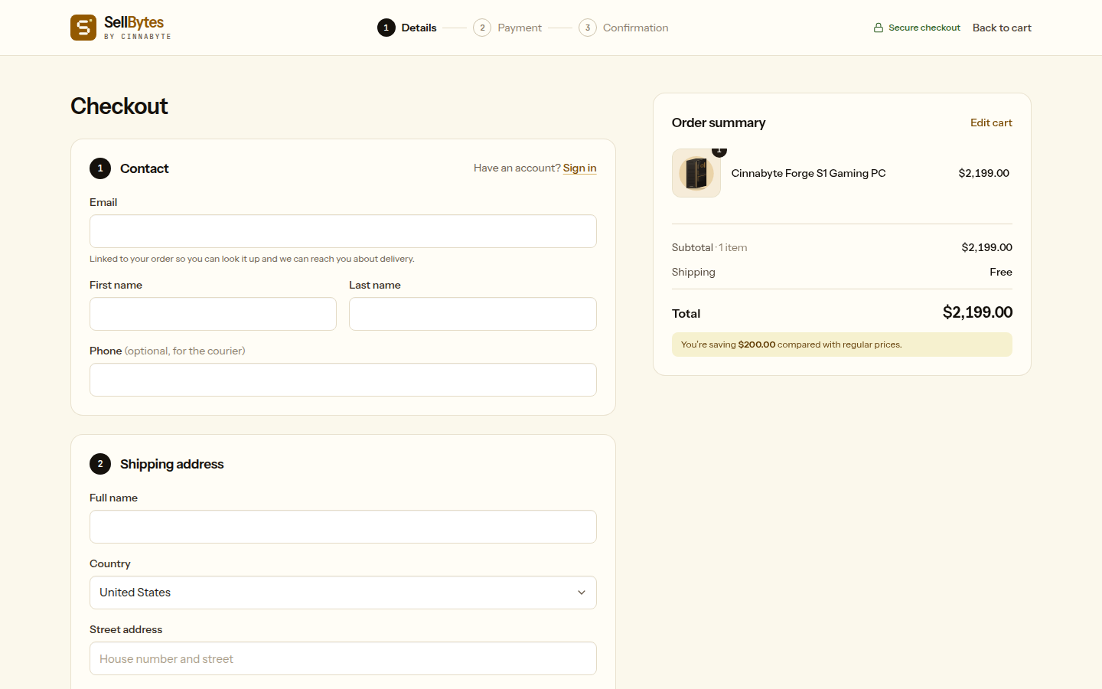Screen dimensions: 1102x689
Task: Click the Back to cart link
Action: (x=1002, y=28)
